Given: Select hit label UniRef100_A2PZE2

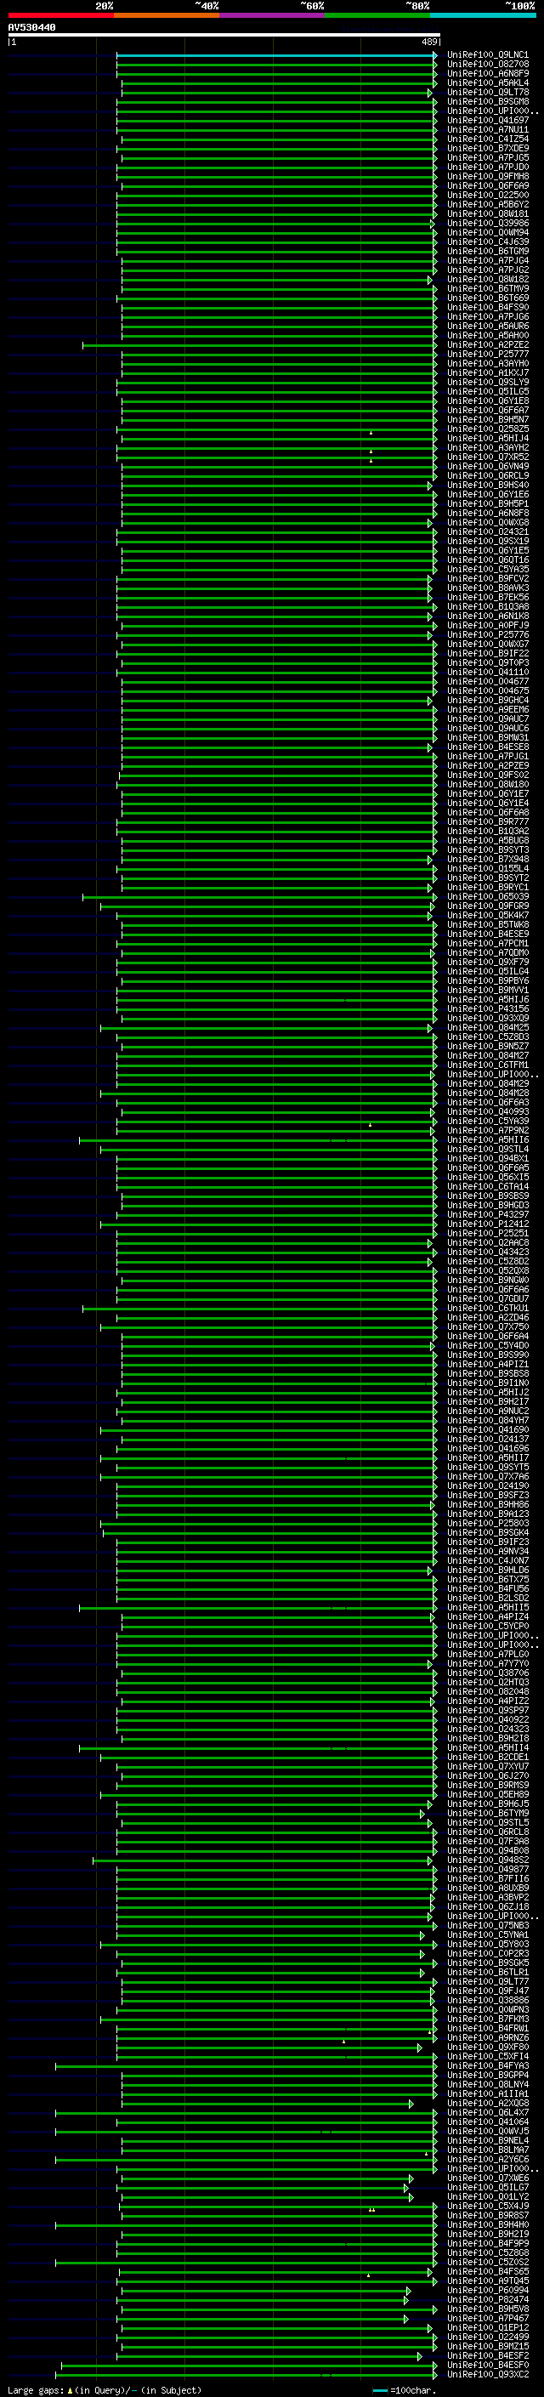Looking at the screenshot, I should click(x=487, y=345).
